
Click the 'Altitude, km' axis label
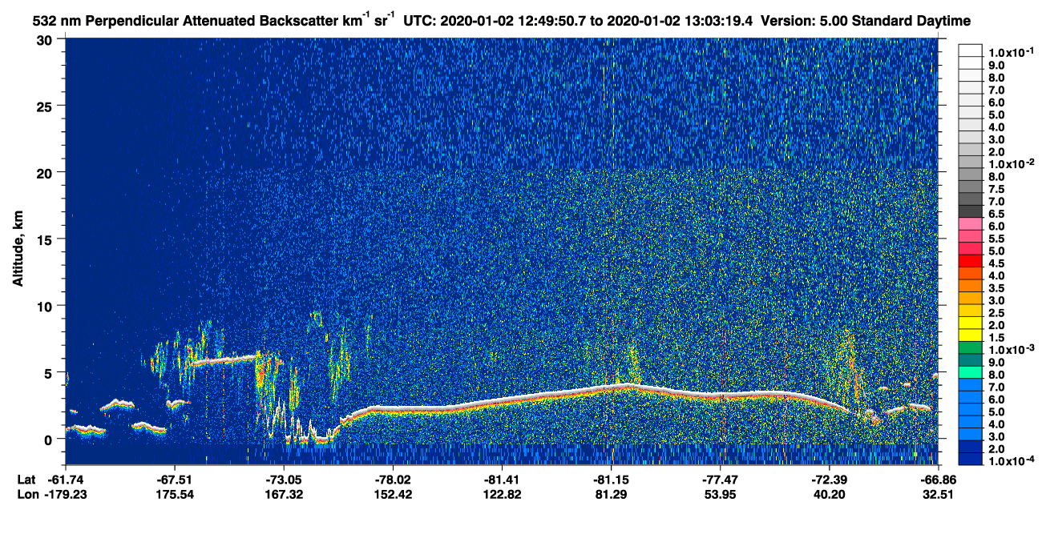(x=18, y=249)
